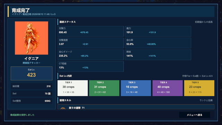The height and width of the screenshot is (125, 222).
Task: Open the 実りの連撃 T1 skill row
Action: tap(136, 107)
